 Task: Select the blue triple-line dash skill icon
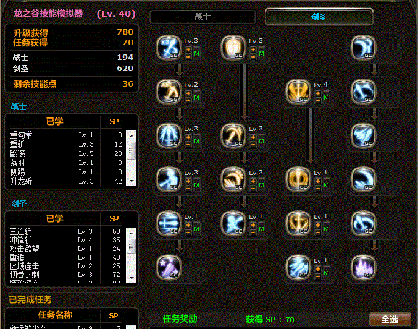[169, 223]
